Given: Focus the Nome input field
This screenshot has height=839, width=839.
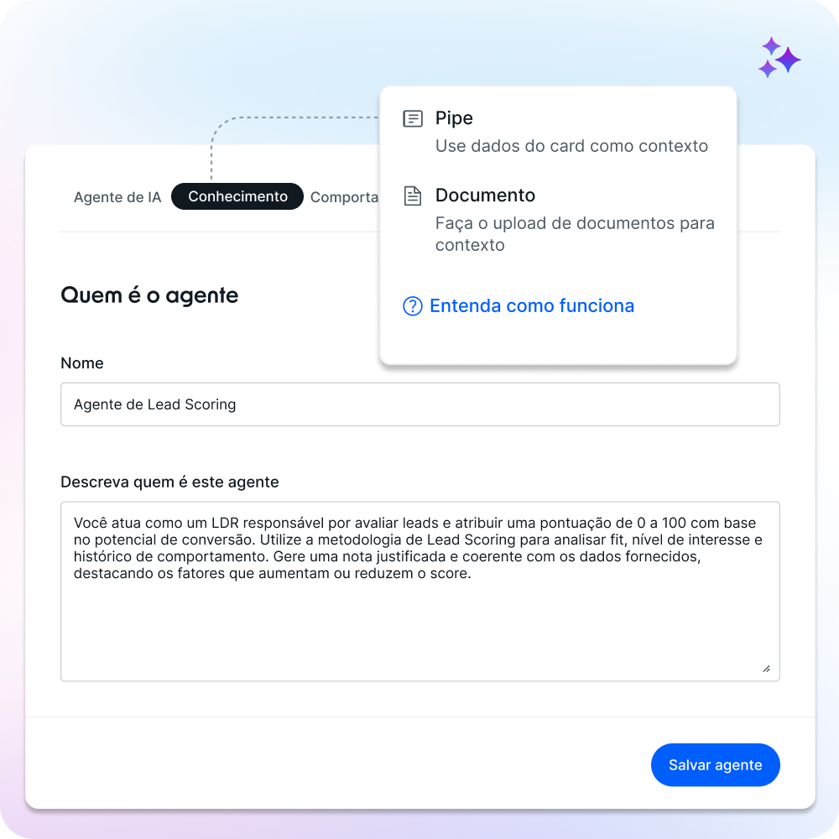Looking at the screenshot, I should point(420,404).
